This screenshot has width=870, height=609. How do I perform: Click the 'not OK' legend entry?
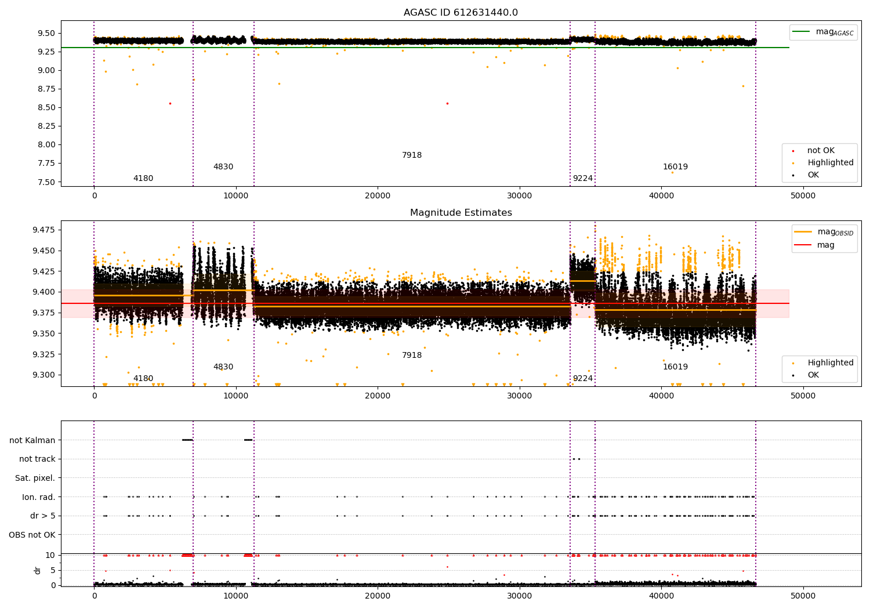[820, 151]
